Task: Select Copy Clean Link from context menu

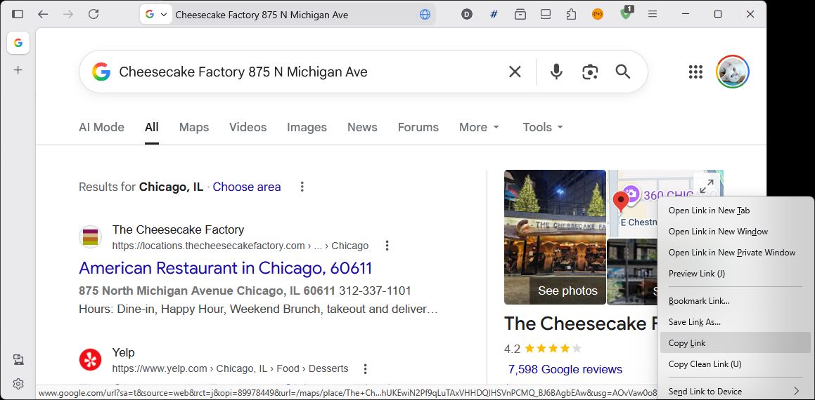Action: pos(705,364)
